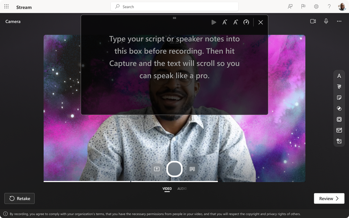Switch to the AUDIO tab

tap(182, 189)
